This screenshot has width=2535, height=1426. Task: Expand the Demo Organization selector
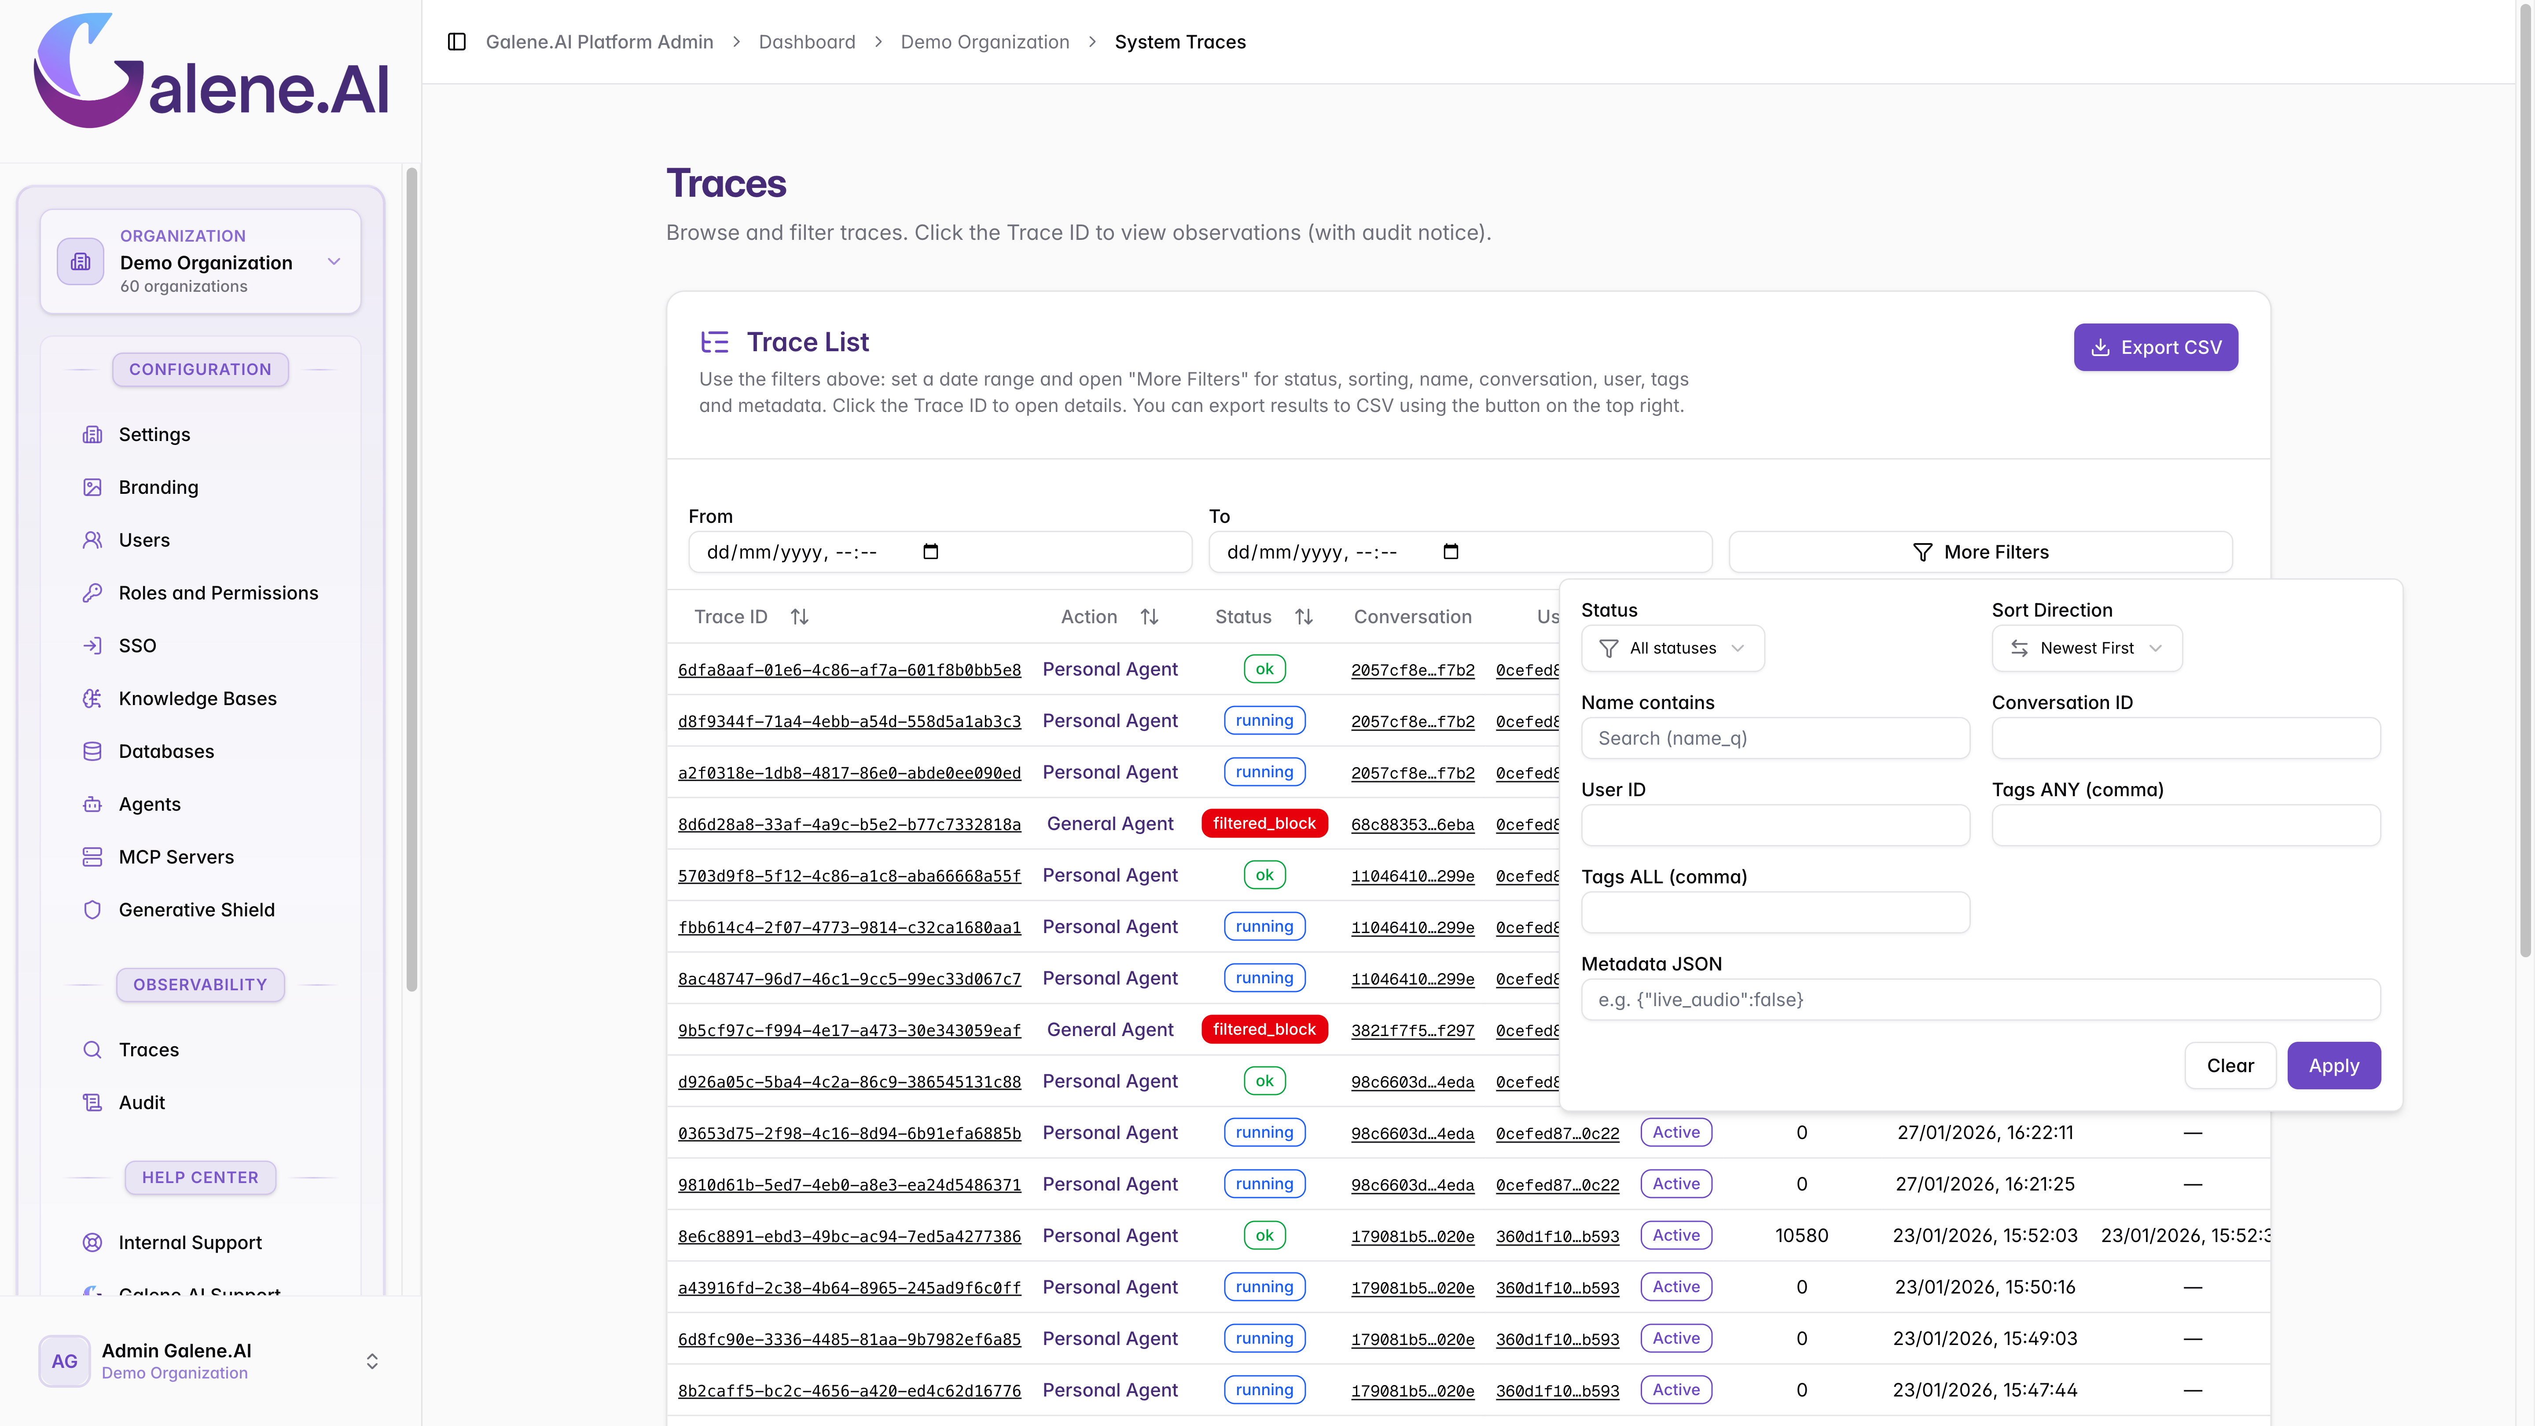point(201,261)
